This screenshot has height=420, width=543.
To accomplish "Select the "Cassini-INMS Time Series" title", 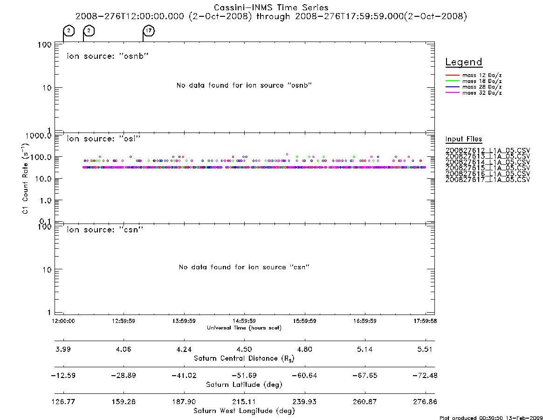I will tap(271, 7).
